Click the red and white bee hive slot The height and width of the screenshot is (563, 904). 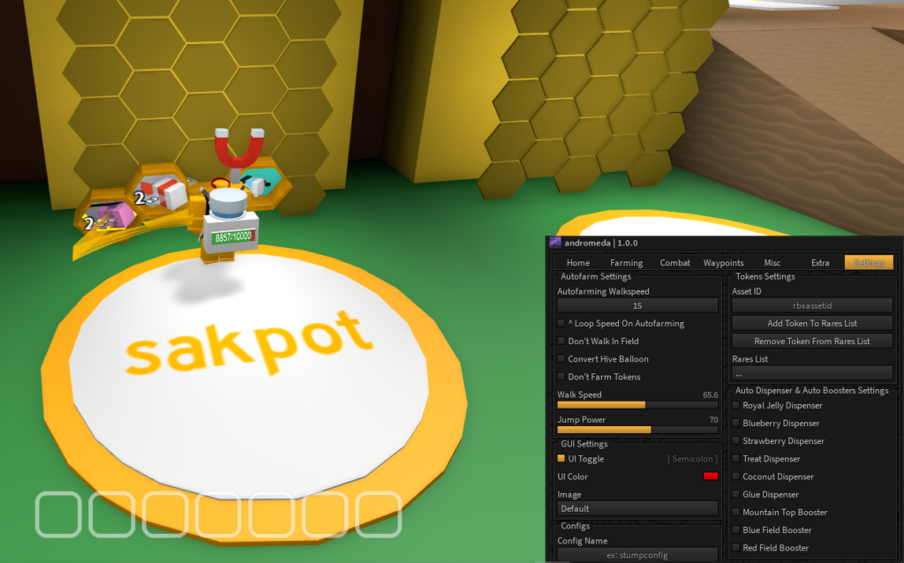pyautogui.click(x=163, y=193)
